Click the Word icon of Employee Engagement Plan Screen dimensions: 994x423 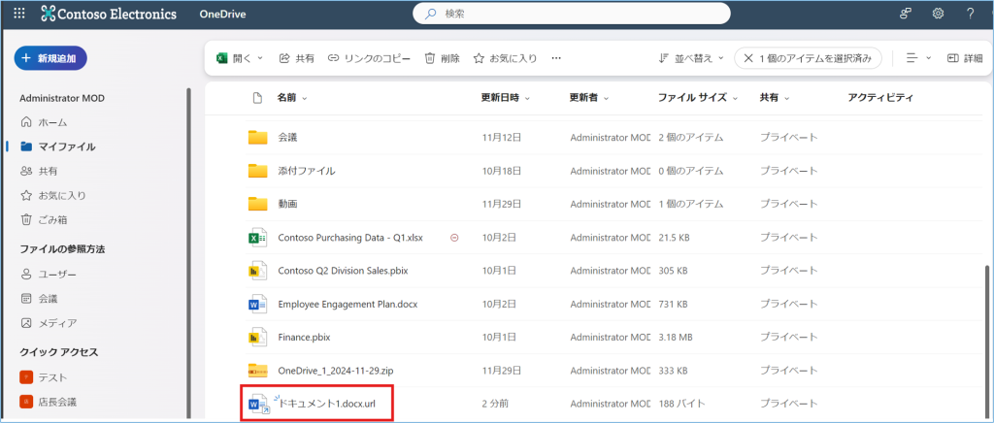pyautogui.click(x=257, y=305)
